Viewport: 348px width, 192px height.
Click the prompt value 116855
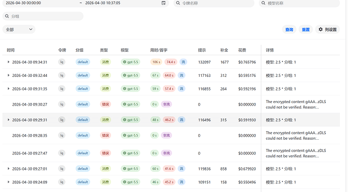204,88
